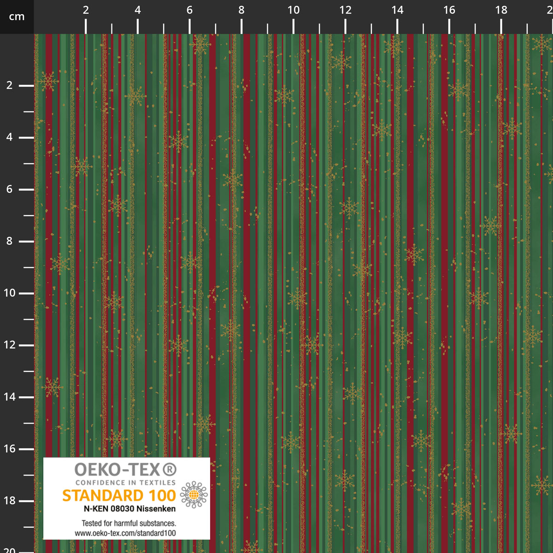Image resolution: width=553 pixels, height=553 pixels.
Task: Click the 16 mark on the left ruler
Action: (9, 448)
